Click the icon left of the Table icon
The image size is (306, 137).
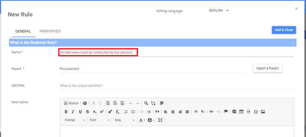234,112
